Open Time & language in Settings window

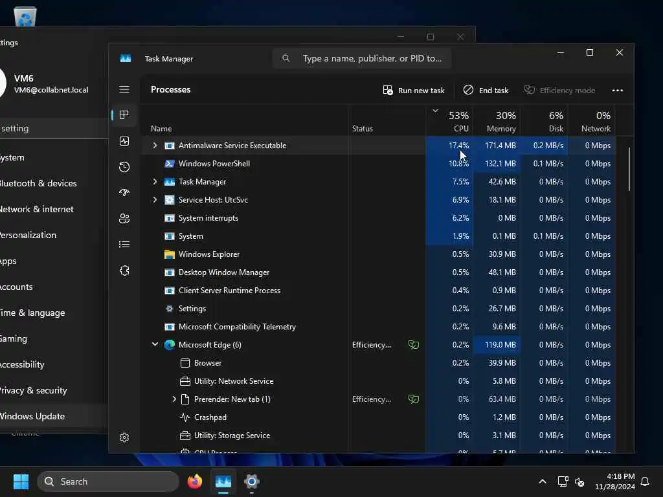32,313
